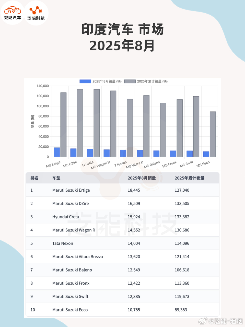Click the y-axis value 80,000
Viewport: 245px width, 327px height.
[44, 116]
